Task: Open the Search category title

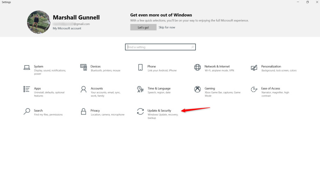Action: [39, 110]
